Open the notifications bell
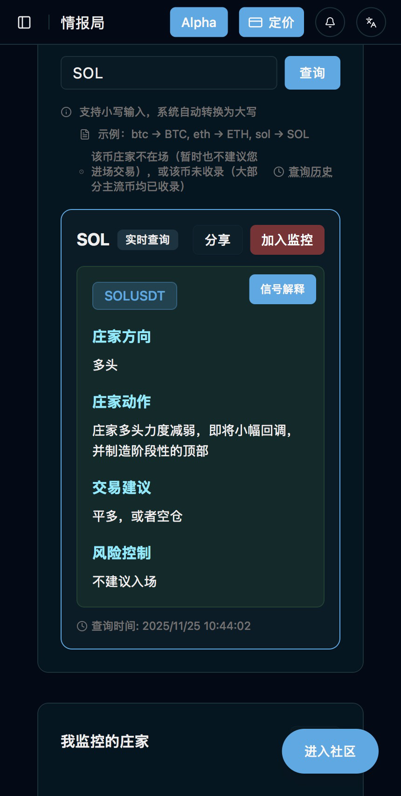 [330, 22]
